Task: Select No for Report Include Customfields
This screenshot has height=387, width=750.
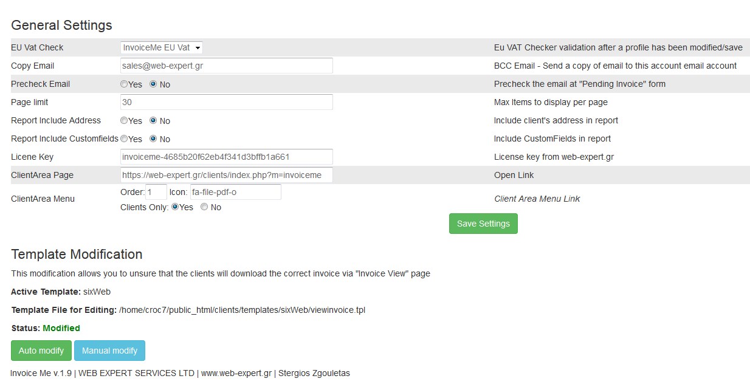Action: (x=153, y=139)
